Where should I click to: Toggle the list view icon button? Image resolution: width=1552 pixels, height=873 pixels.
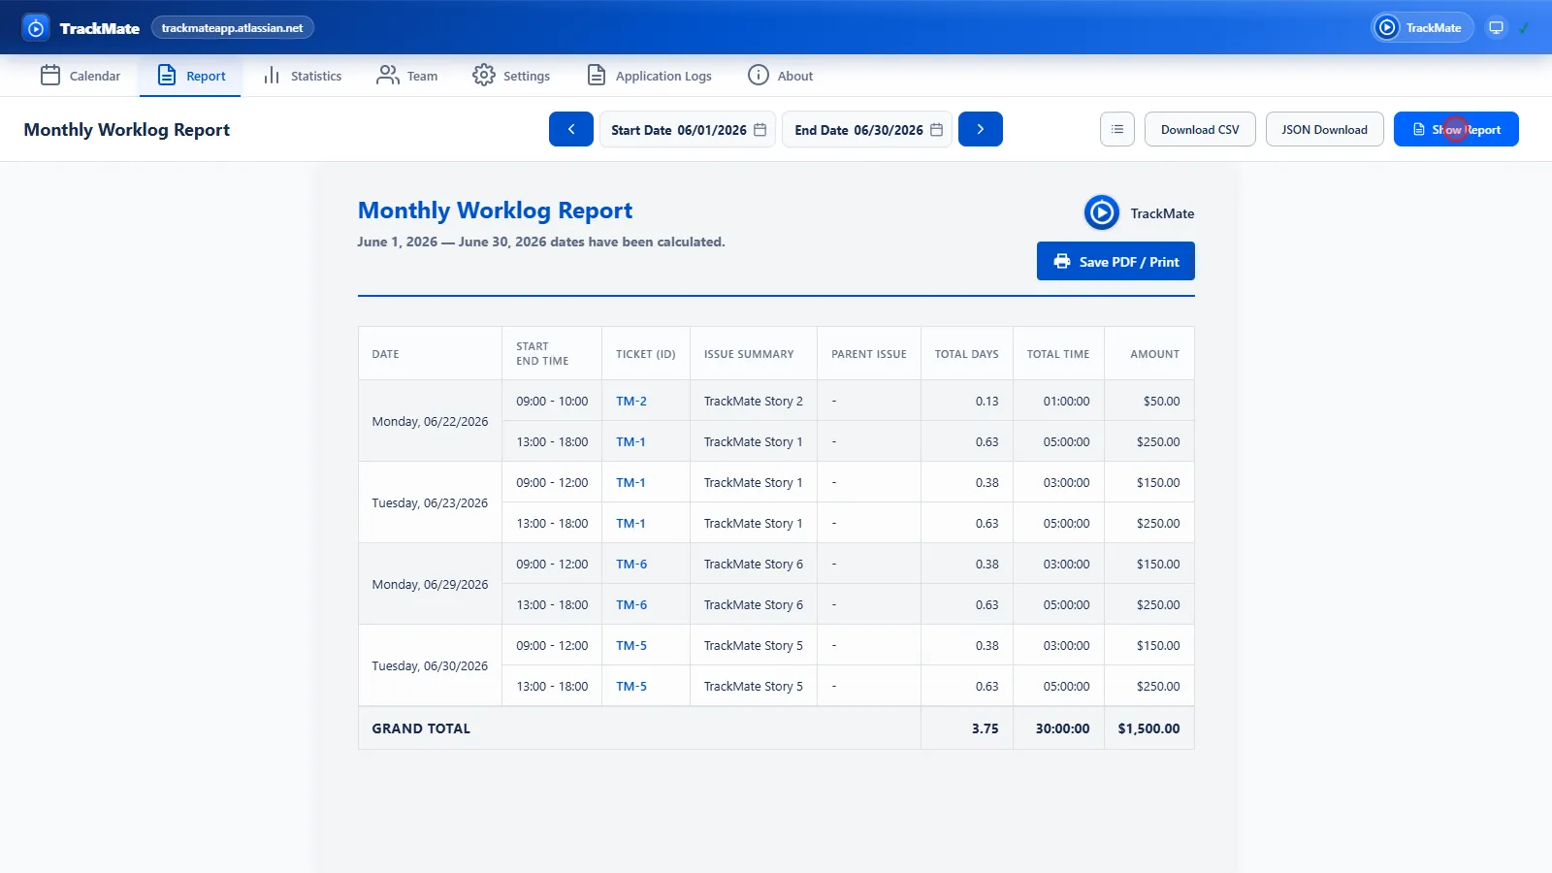(1117, 129)
